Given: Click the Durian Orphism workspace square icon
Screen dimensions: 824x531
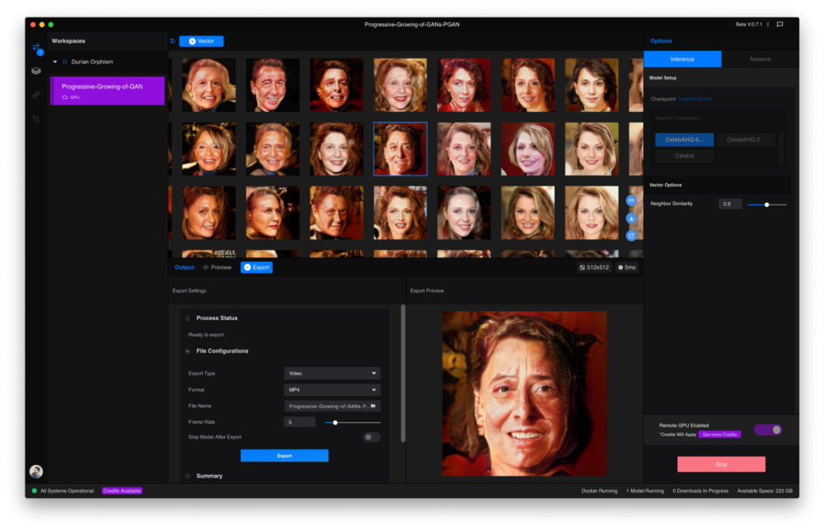Looking at the screenshot, I should point(64,62).
